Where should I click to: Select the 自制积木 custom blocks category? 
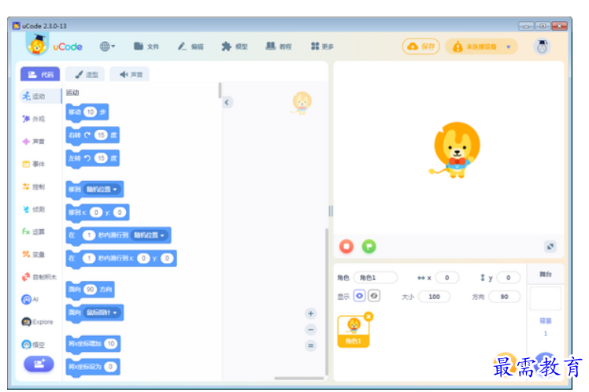click(39, 277)
